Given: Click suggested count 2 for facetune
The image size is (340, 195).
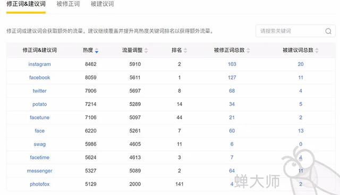Looking at the screenshot, I should click(301, 117).
